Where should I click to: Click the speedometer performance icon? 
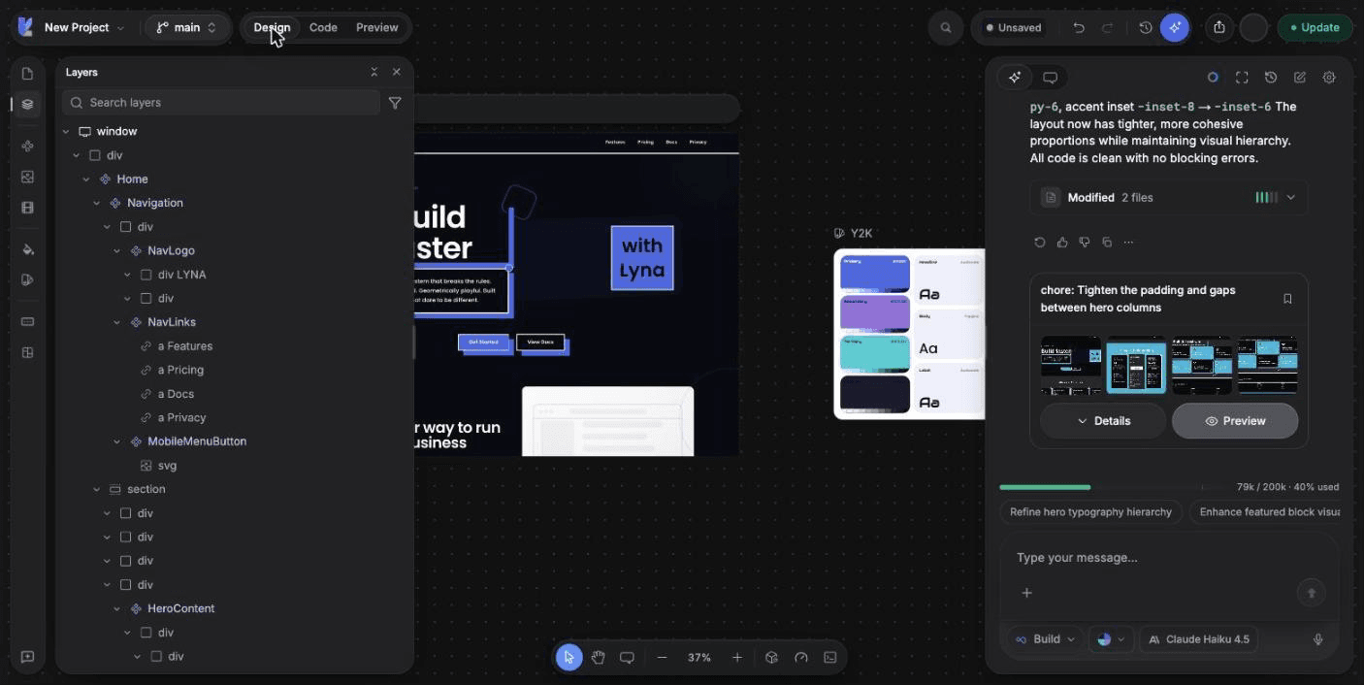(801, 657)
